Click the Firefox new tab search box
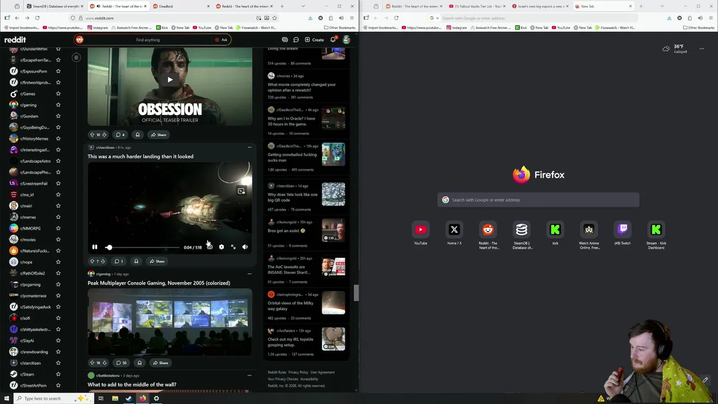 [x=538, y=200]
